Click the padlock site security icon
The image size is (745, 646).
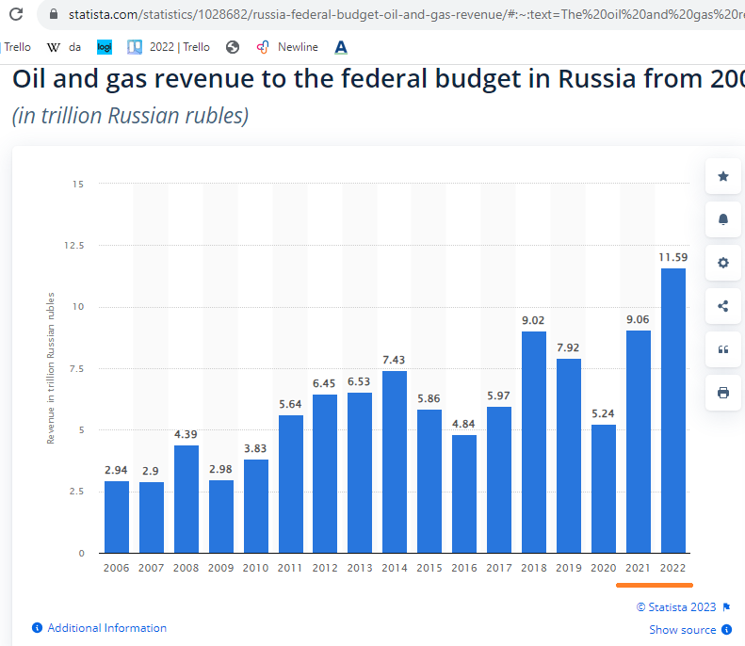[54, 14]
